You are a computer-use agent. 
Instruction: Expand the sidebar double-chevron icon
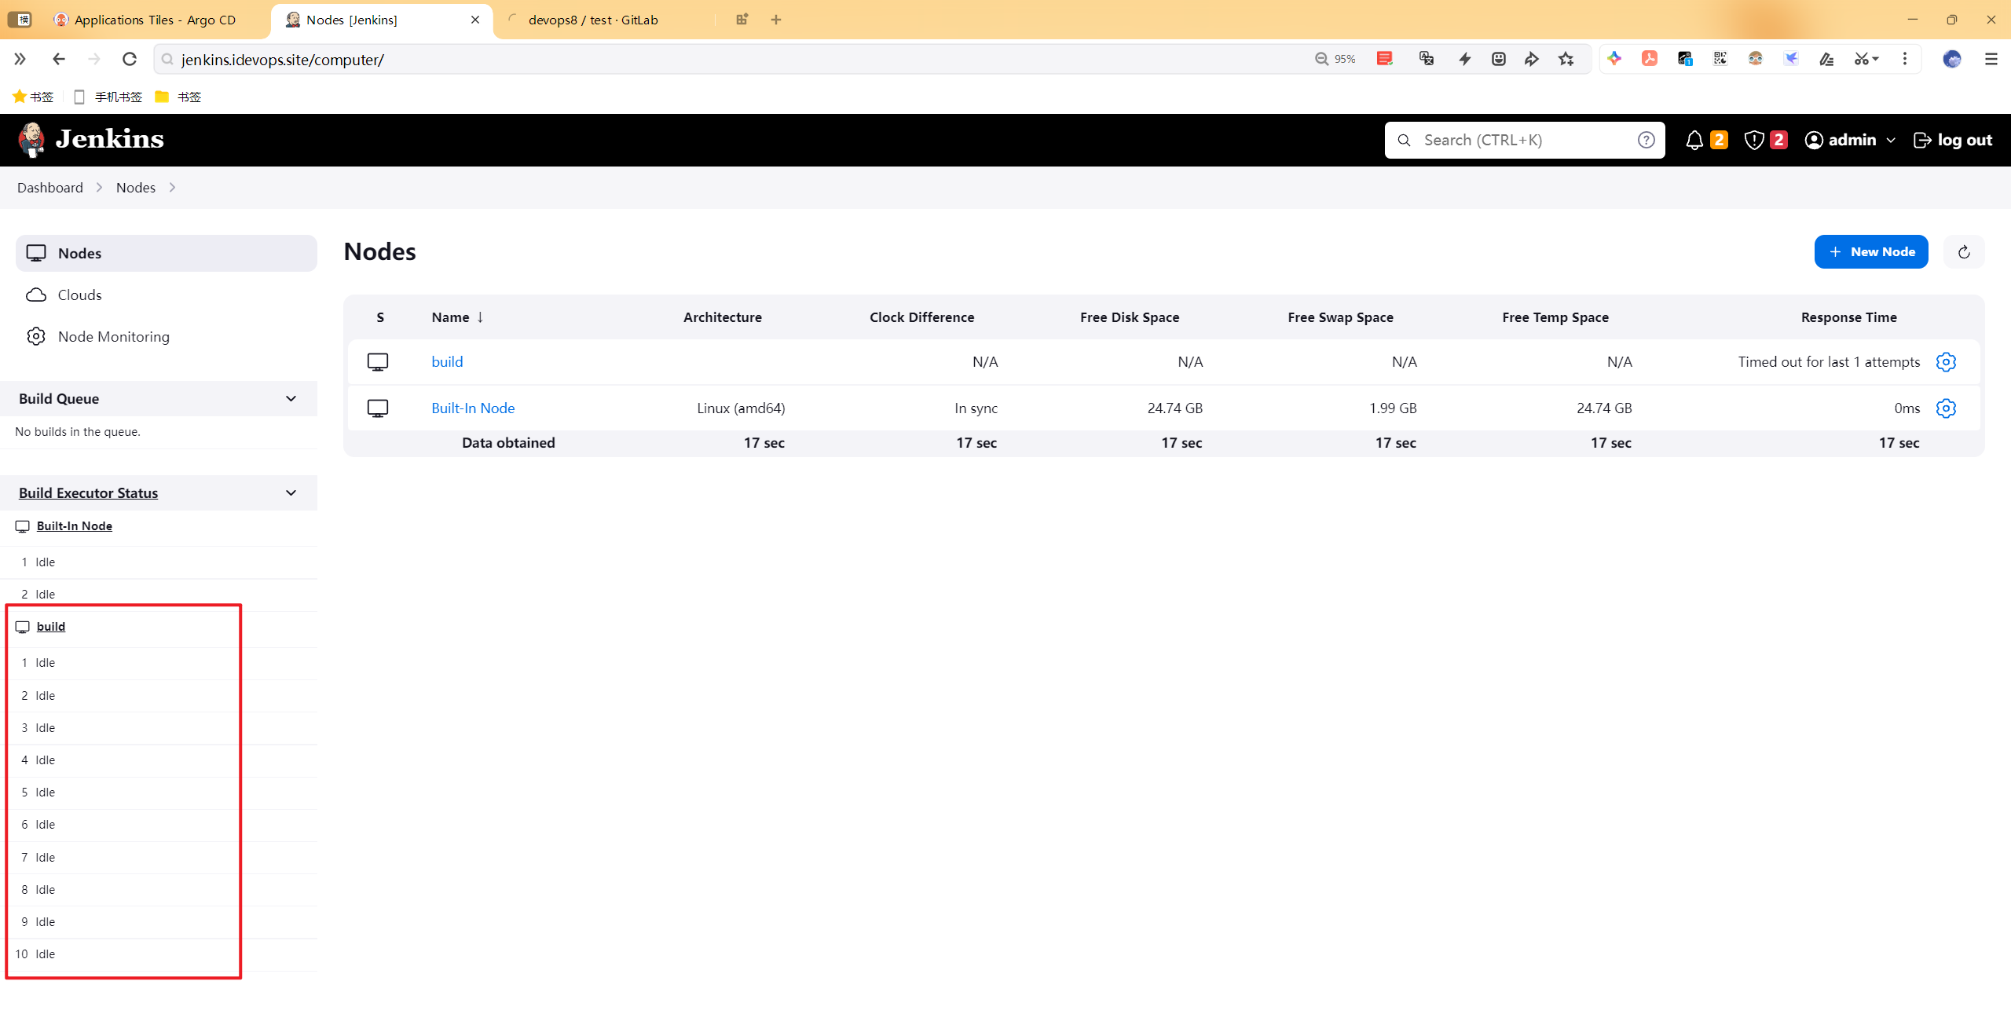click(20, 59)
